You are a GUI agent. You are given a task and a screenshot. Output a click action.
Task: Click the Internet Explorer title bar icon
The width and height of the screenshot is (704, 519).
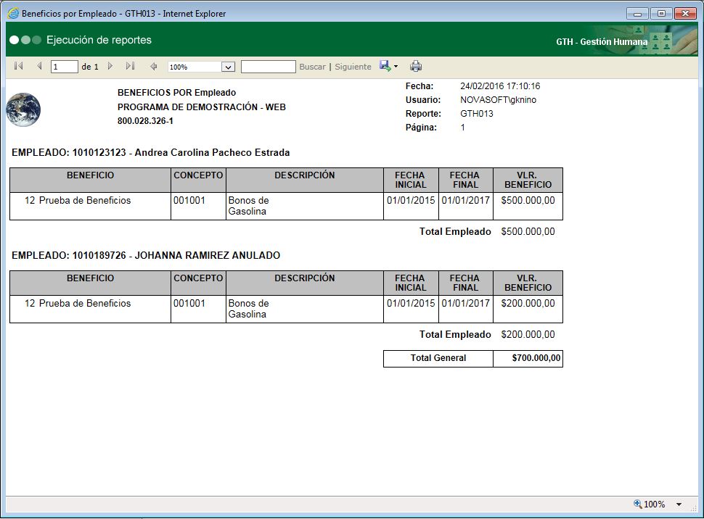pos(14,14)
